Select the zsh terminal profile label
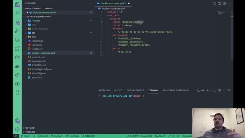245x138 pixels. pos(201,90)
